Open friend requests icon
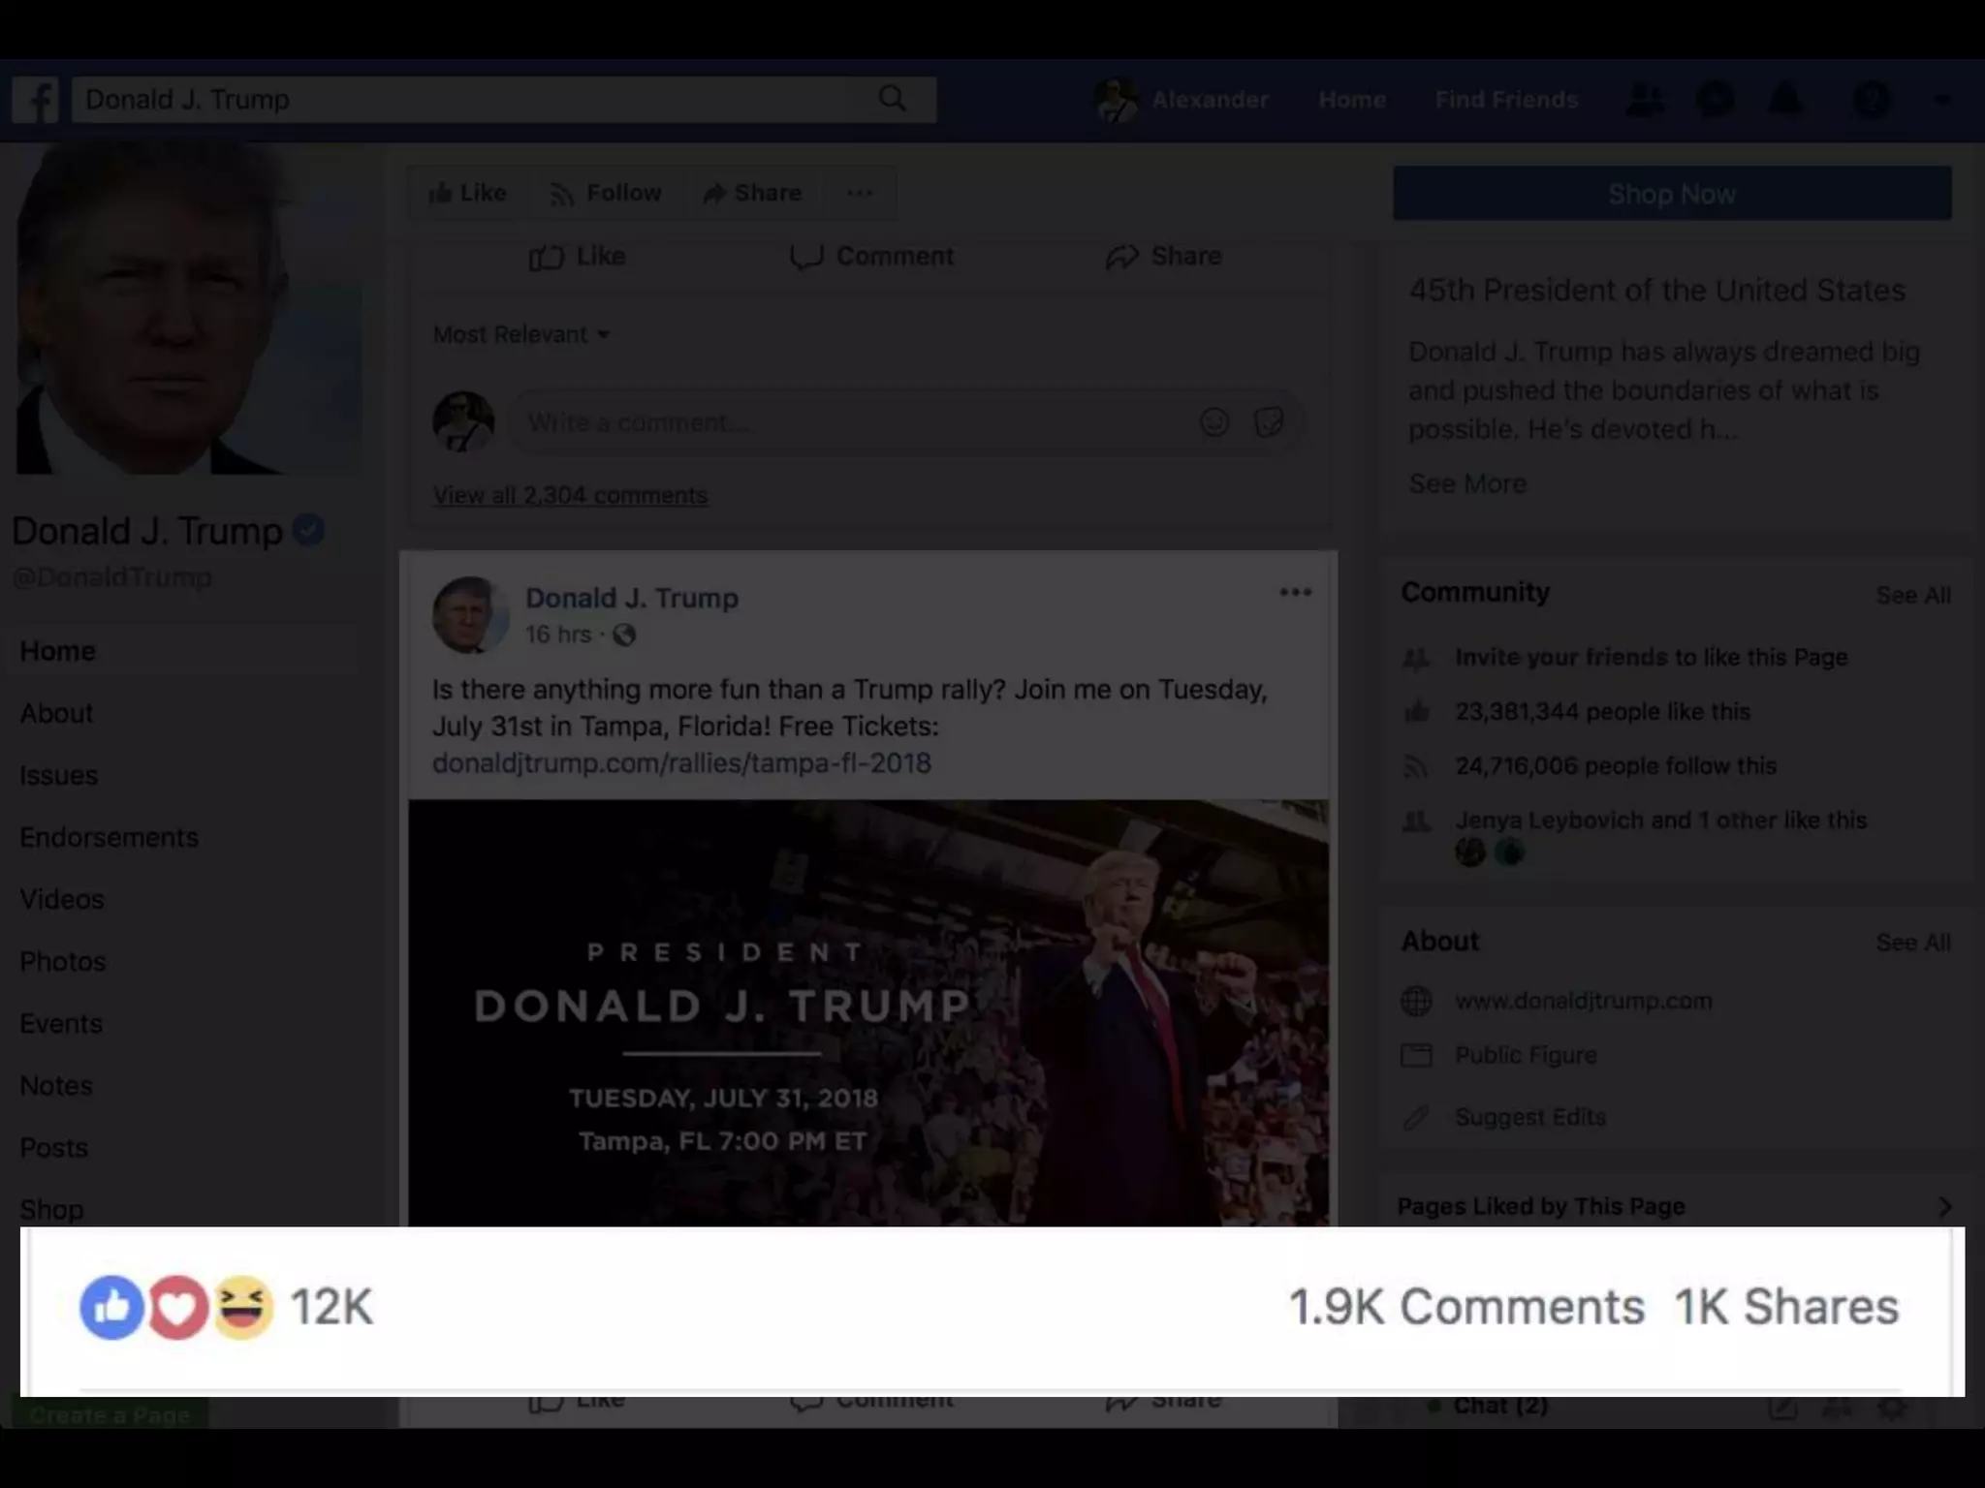 1645,100
